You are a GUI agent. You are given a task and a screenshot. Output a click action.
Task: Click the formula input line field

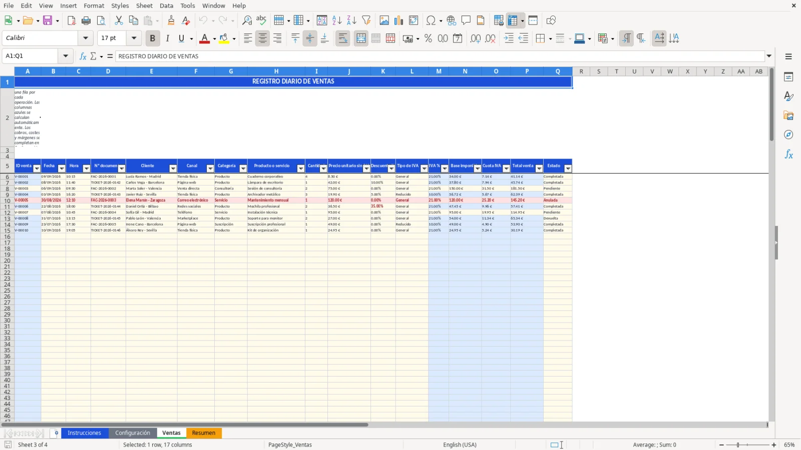pos(440,56)
